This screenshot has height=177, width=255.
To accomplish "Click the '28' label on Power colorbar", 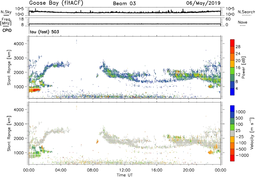I will [x=238, y=47].
